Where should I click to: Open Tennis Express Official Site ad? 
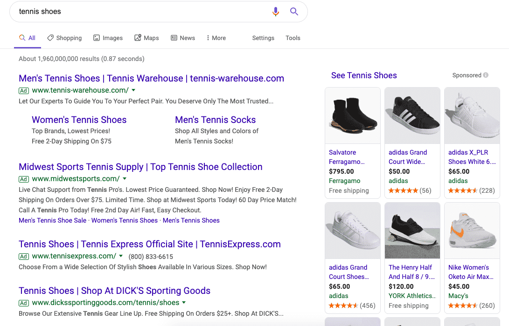(x=150, y=244)
